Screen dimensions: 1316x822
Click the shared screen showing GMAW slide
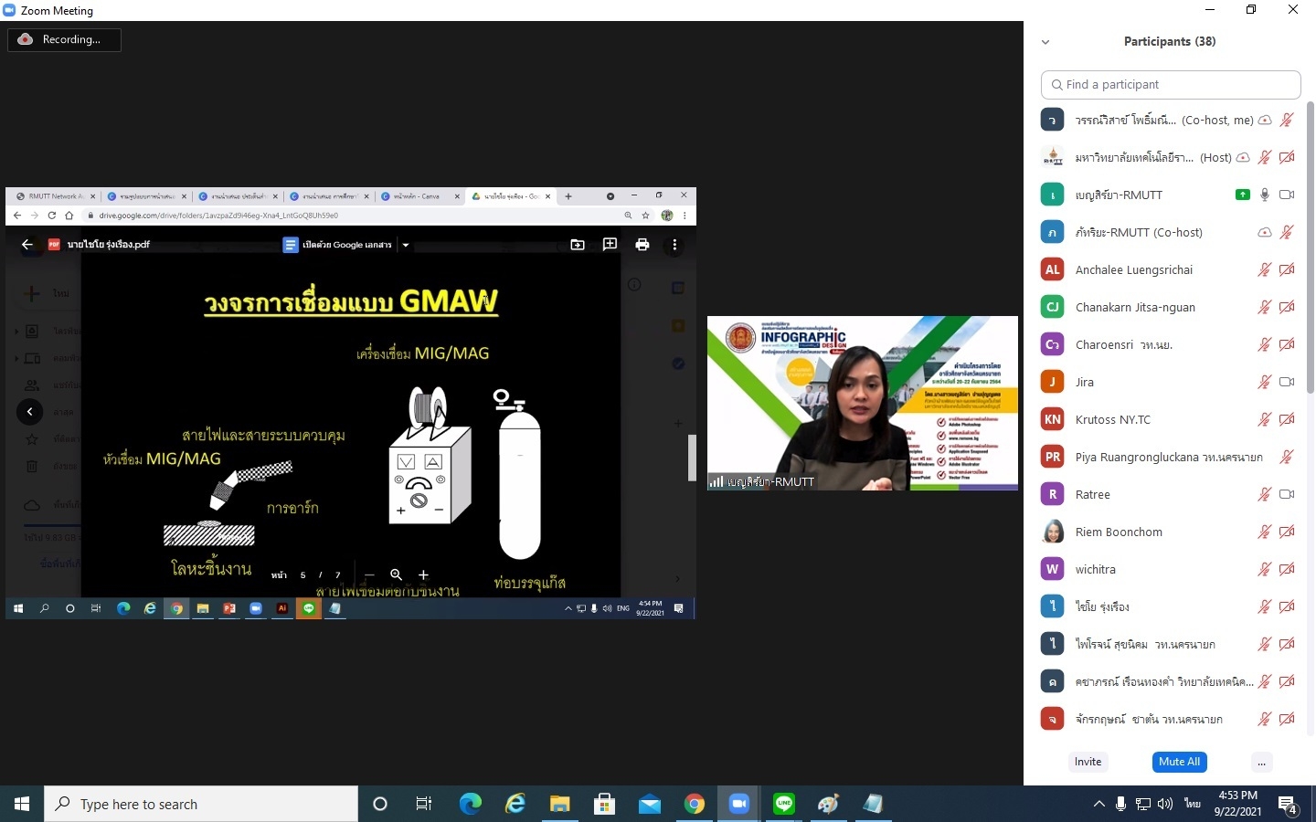[351, 404]
